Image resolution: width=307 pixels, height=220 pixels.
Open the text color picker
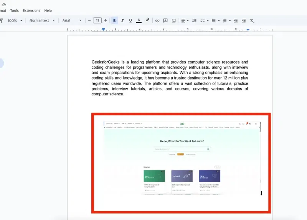[x=139, y=20]
